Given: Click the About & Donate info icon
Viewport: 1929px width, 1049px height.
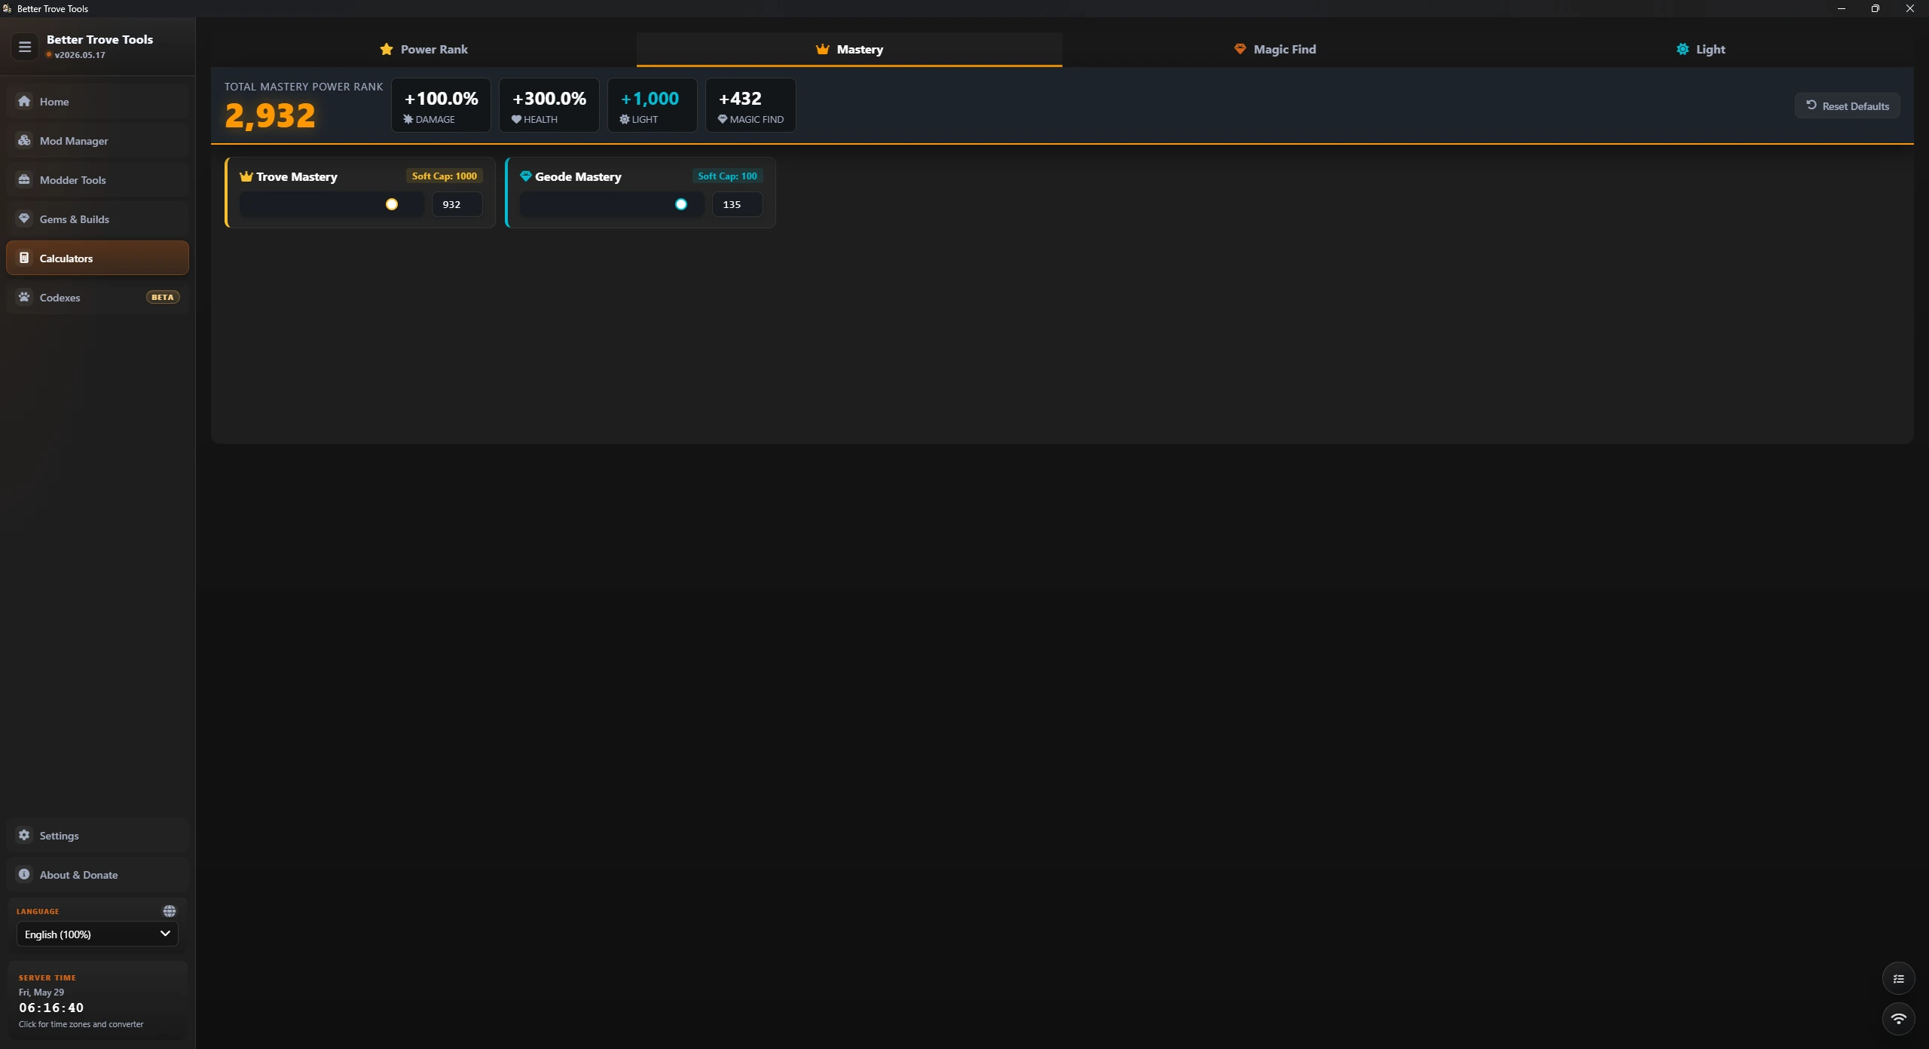Looking at the screenshot, I should [x=24, y=874].
